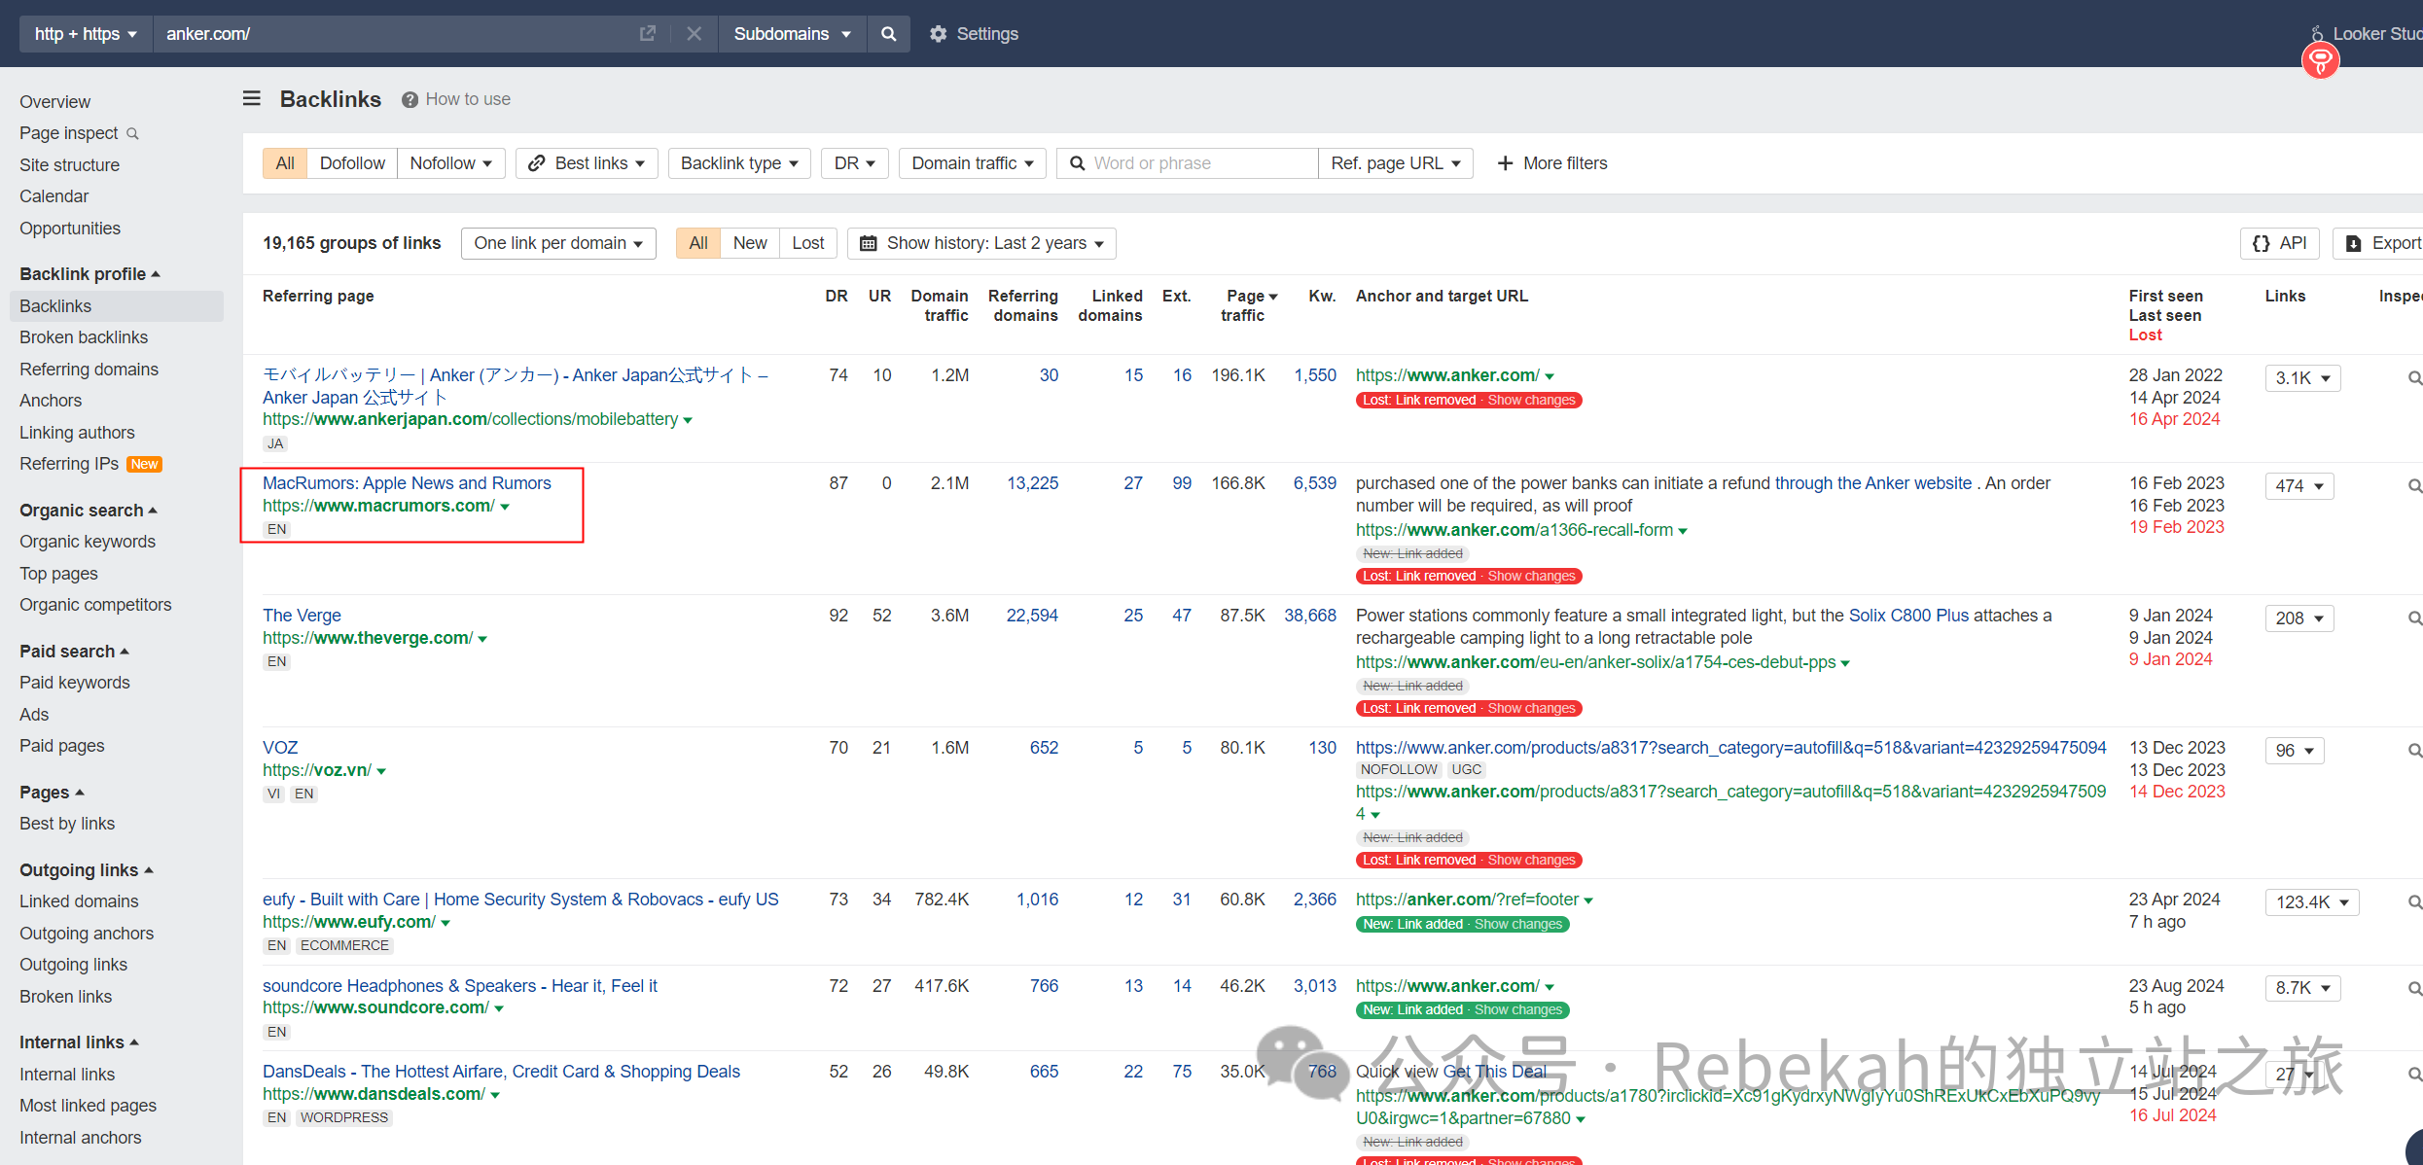Collapse the Backlink profile section
Image resolution: width=2423 pixels, height=1165 pixels.
[89, 274]
